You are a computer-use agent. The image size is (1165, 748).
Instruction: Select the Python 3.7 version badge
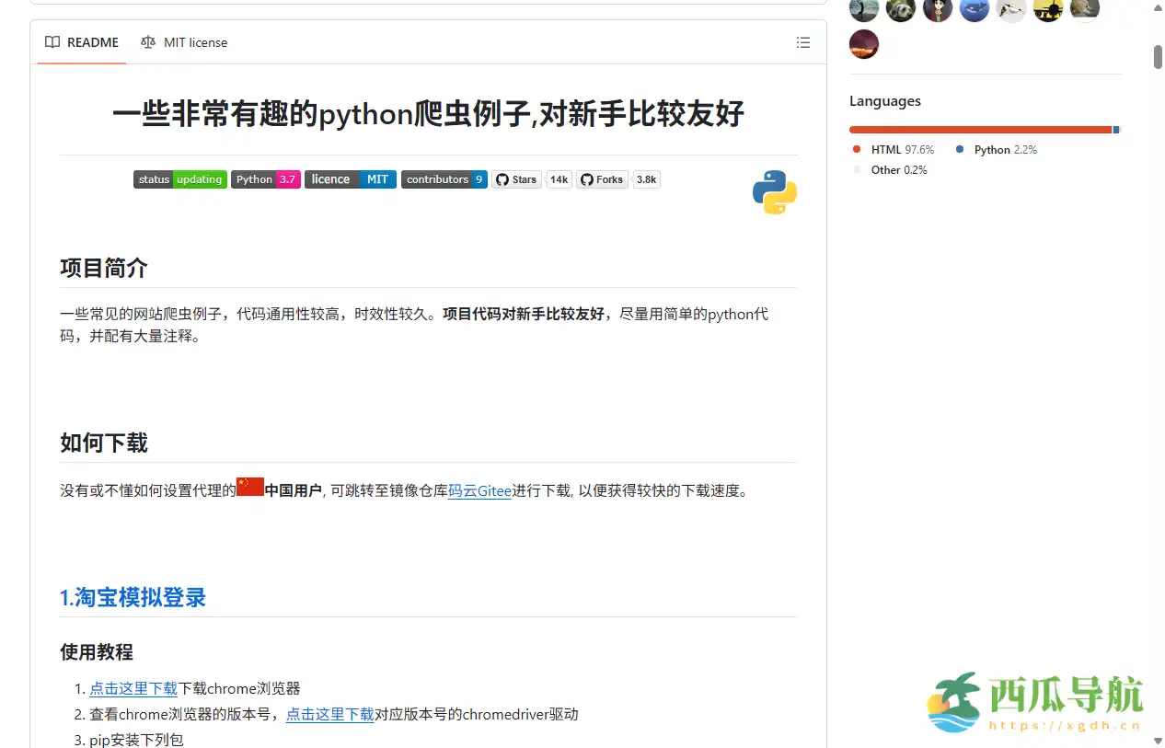click(265, 179)
